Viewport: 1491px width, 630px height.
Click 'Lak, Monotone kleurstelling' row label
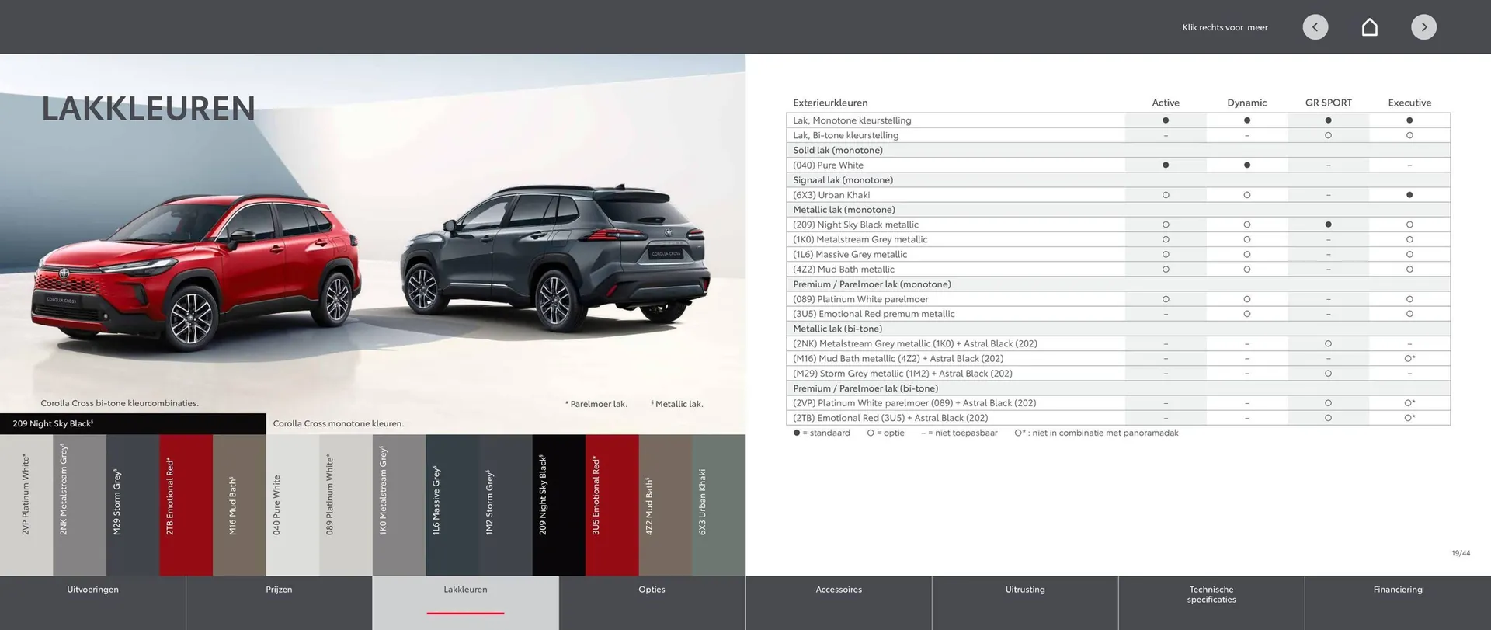tap(852, 120)
